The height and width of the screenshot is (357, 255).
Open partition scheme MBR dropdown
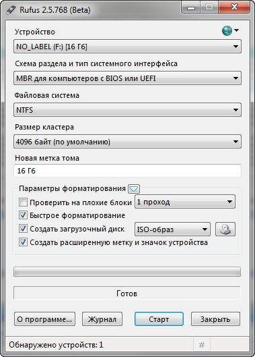pos(127,78)
